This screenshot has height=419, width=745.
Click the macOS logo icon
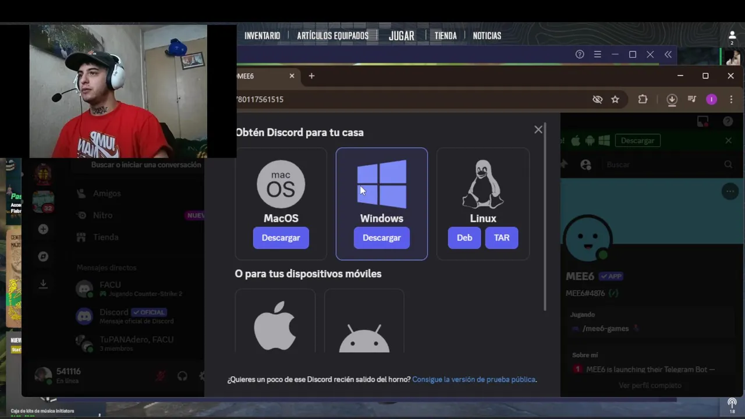[x=281, y=184]
